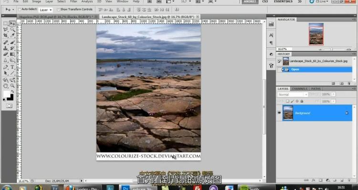The width and height of the screenshot is (358, 190).
Task: Open the Tool Presets panel icon in dock
Action: click(271, 66)
